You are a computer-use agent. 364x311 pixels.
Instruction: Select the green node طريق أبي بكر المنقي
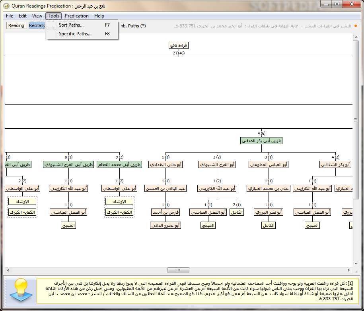[261, 141]
